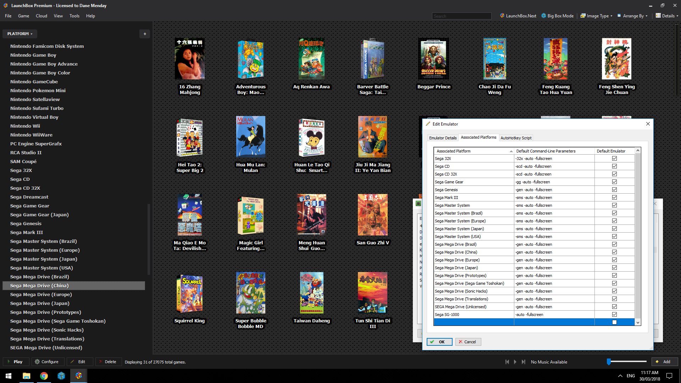Image resolution: width=681 pixels, height=383 pixels.
Task: Open the File menu
Action: pos(8,16)
